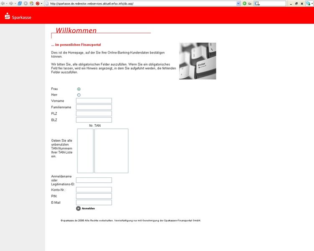Click the sparkasse.de 2006 copyright footer text
This screenshot has width=314, height=251.
coord(131,220)
